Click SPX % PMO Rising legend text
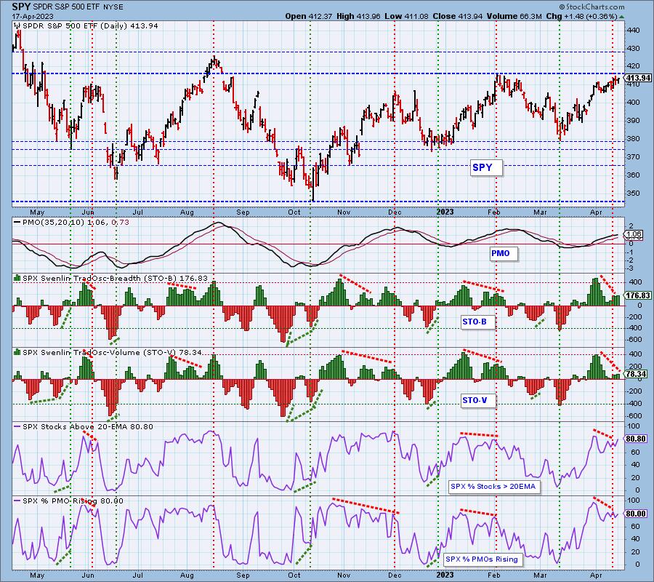The image size is (654, 582). pyautogui.click(x=73, y=501)
